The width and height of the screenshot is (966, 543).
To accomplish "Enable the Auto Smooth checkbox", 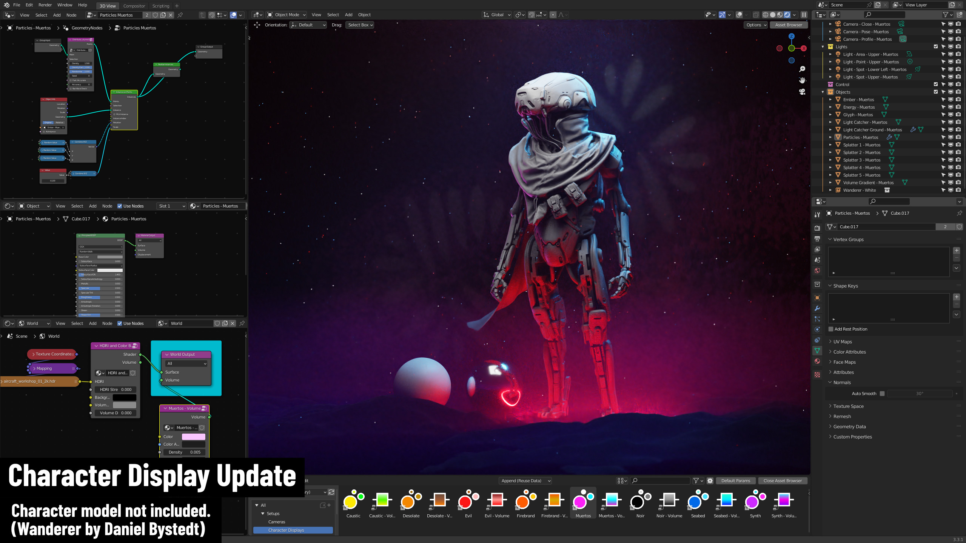I will 882,393.
